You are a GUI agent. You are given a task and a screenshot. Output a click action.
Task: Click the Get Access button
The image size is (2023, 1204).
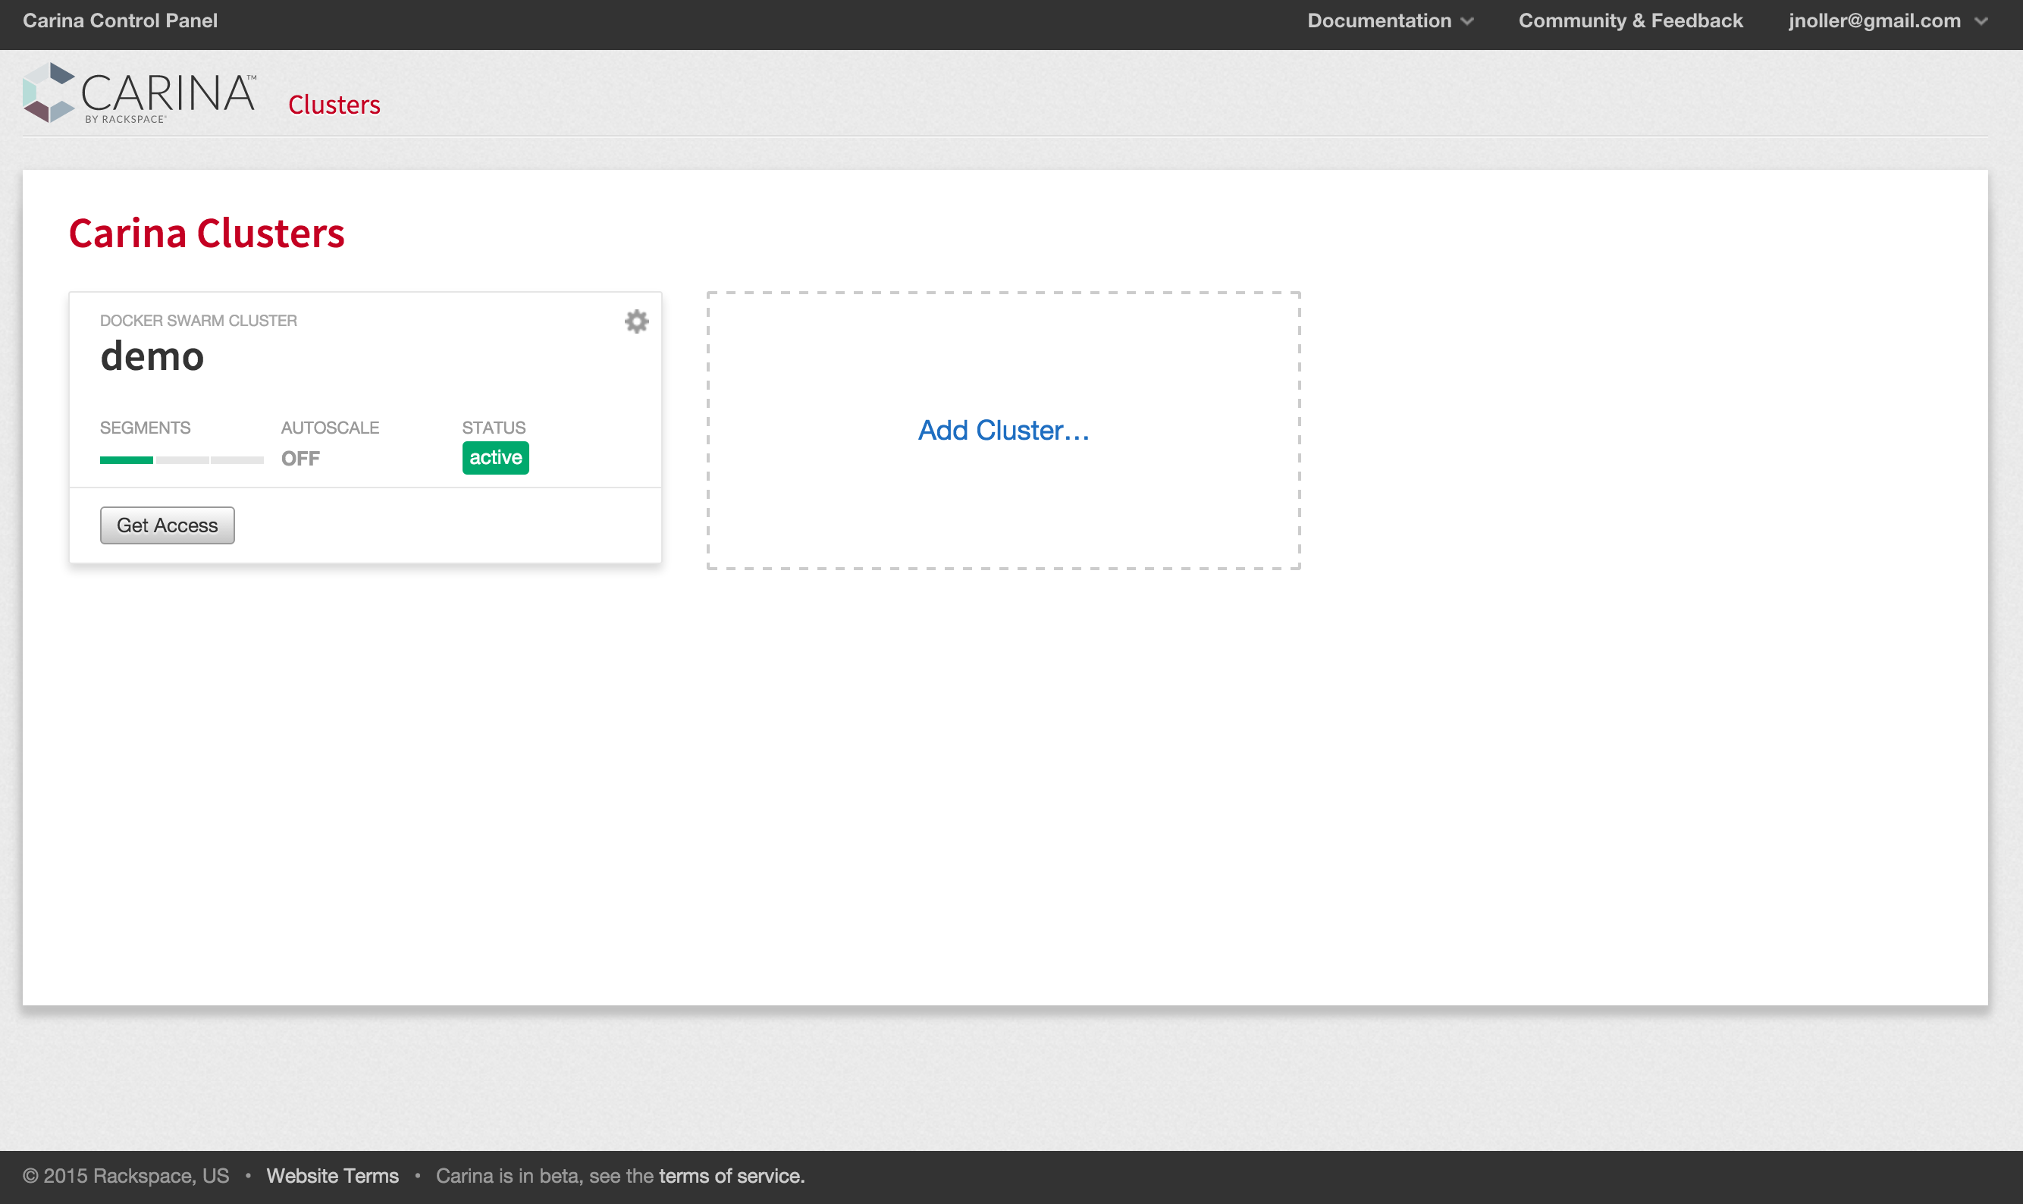(167, 525)
